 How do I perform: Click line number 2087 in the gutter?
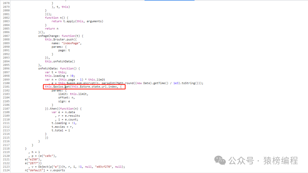[6, 36]
